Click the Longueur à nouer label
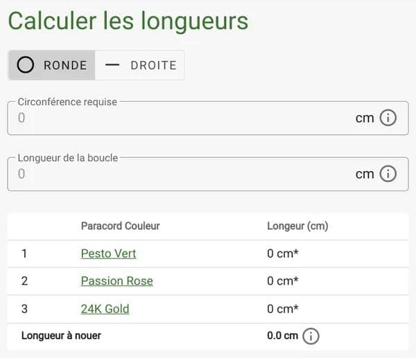This screenshot has width=416, height=358. (x=61, y=336)
